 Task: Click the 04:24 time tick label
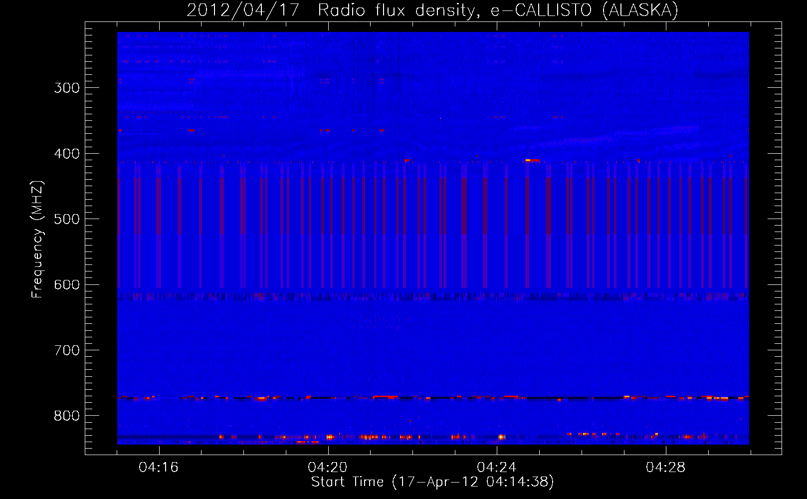(x=497, y=468)
